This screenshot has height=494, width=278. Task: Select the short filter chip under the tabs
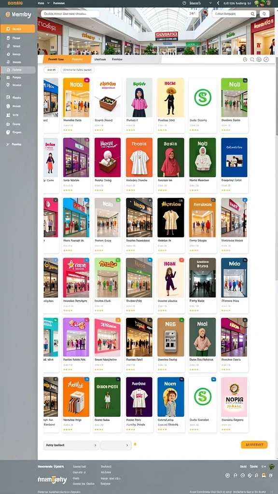coord(51,70)
